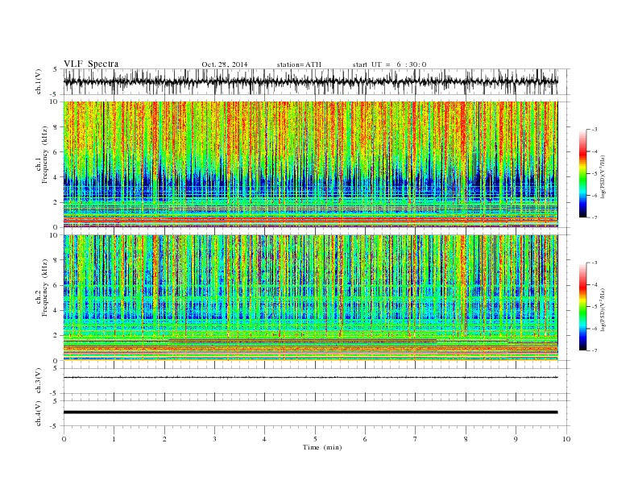
Task: Click the thick black ch.4 voltage trace
Action: (x=310, y=412)
